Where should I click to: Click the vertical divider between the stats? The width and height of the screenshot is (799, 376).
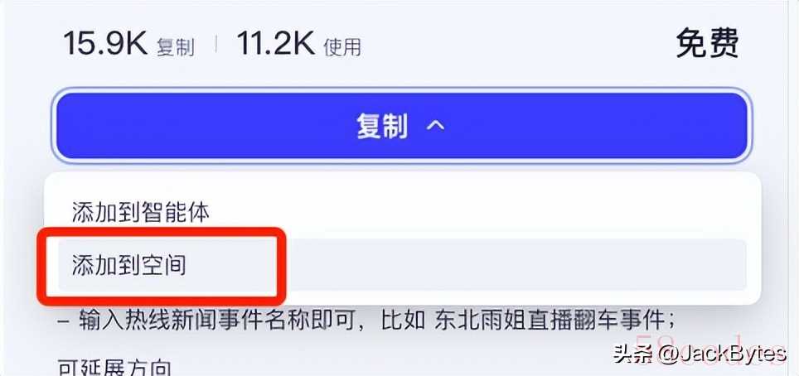(x=216, y=45)
